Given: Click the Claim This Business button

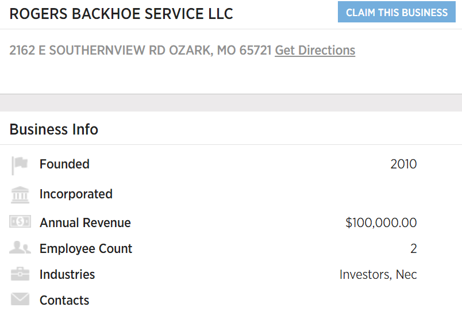Looking at the screenshot, I should click(396, 12).
